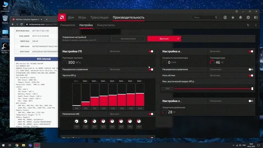Click the 1244 MHz frequency state bar

[x=140, y=95]
